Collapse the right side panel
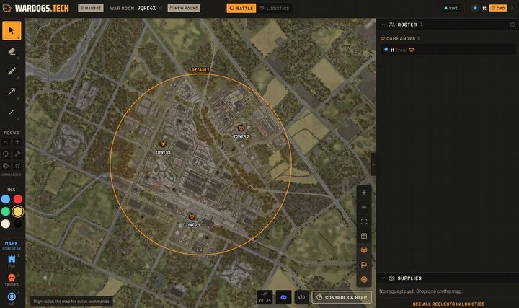 [x=373, y=164]
